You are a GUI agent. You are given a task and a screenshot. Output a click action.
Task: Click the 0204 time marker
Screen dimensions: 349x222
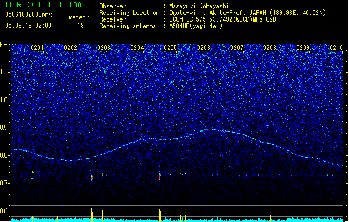[x=137, y=48]
